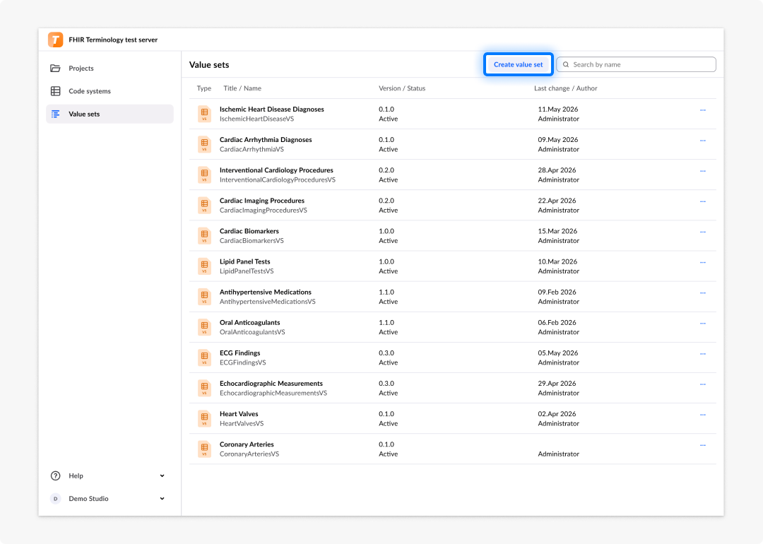Click the Coronary Arteries type icon

[x=204, y=449]
